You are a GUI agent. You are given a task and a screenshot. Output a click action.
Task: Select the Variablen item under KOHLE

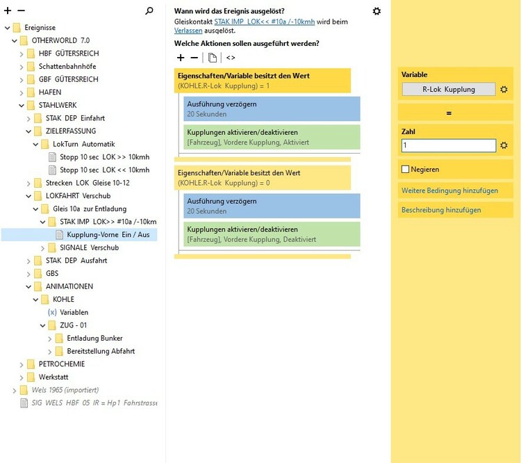(74, 312)
